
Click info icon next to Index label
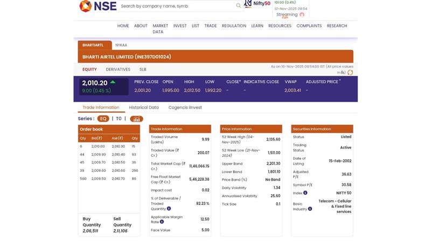click(305, 193)
